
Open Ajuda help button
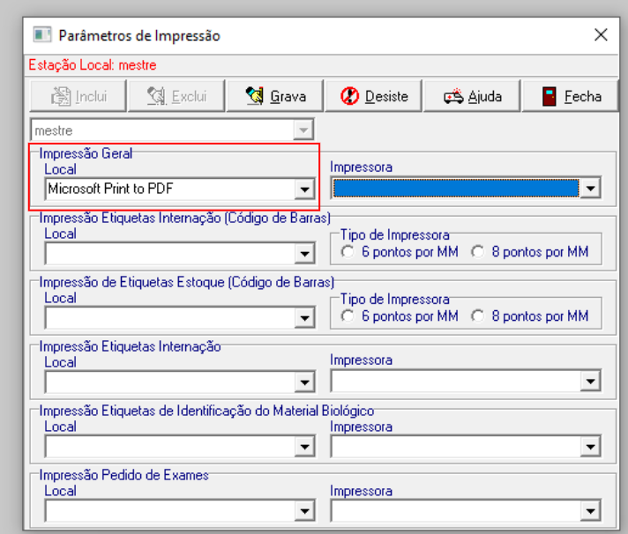[472, 96]
